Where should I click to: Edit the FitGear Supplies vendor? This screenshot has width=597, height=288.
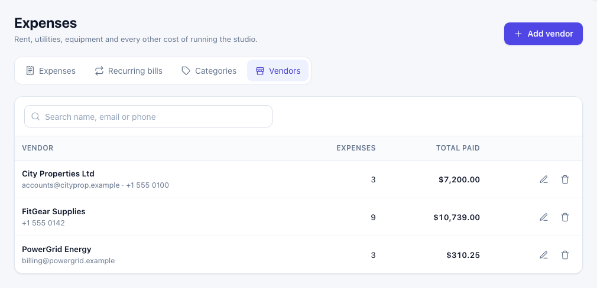pos(544,217)
